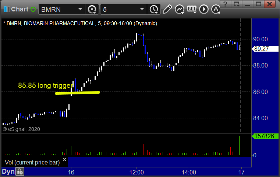Click the 12:00 time axis label
The width and height of the screenshot is (280, 177).
137,172
